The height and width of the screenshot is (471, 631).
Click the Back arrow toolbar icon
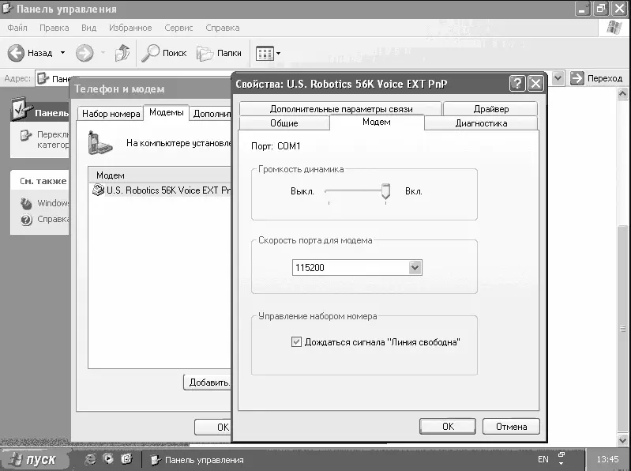pyautogui.click(x=17, y=53)
